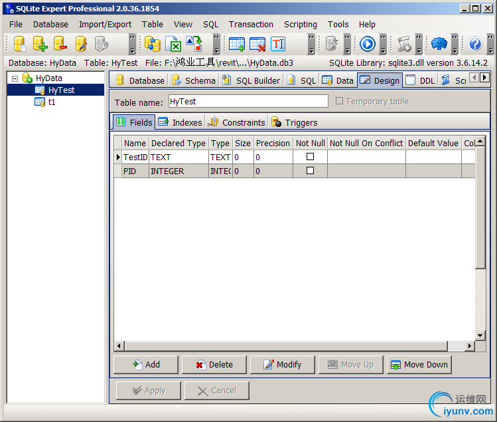This screenshot has width=497, height=422.
Task: Click the t1 table icon in tree
Action: 40,102
